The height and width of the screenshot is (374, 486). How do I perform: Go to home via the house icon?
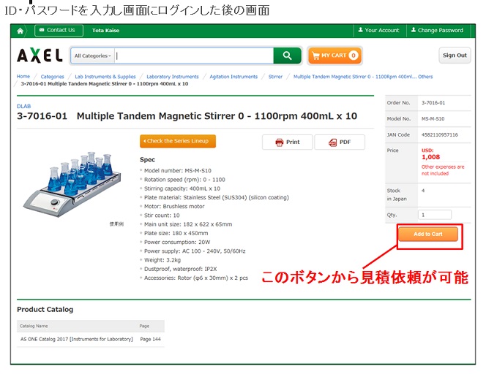click(20, 31)
